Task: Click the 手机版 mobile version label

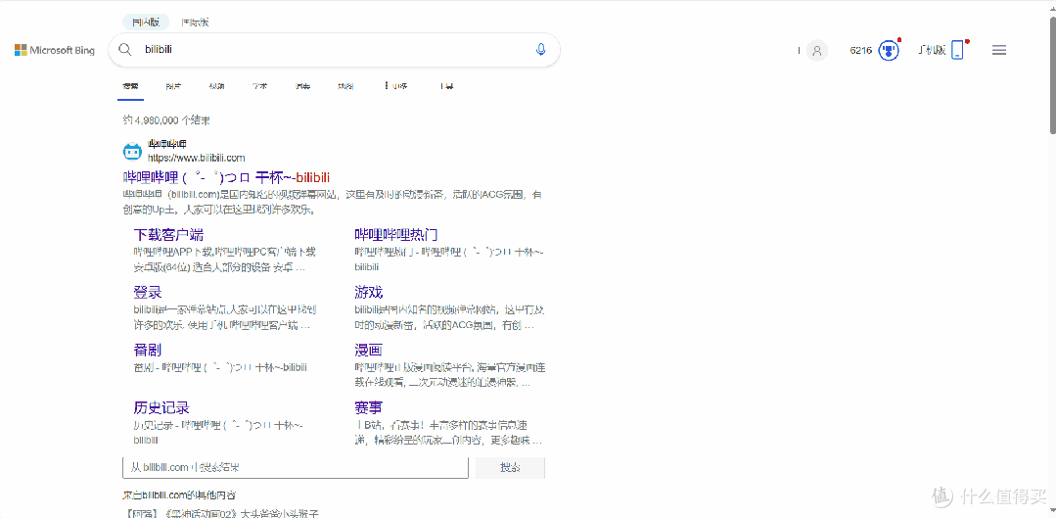Action: pos(932,51)
